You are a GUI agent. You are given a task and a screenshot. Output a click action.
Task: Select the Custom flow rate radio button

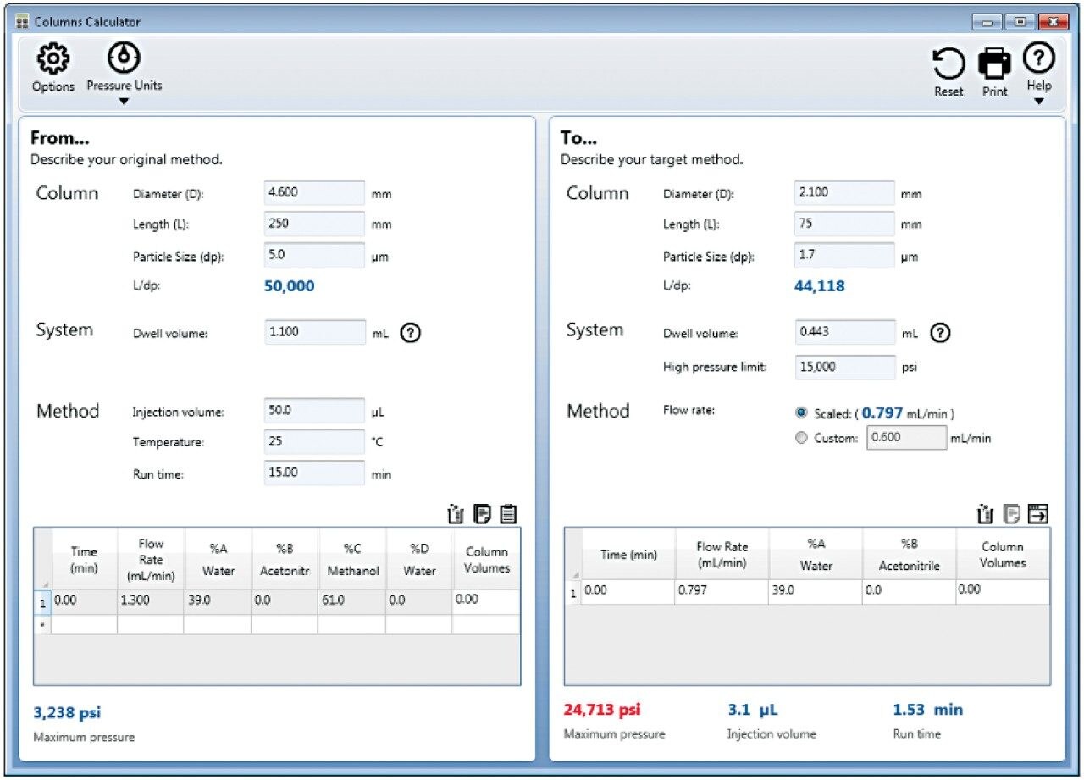tap(801, 439)
